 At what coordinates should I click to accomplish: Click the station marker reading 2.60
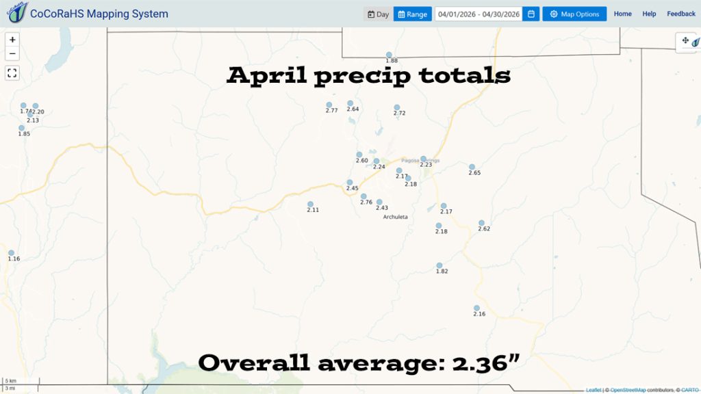pyautogui.click(x=359, y=155)
